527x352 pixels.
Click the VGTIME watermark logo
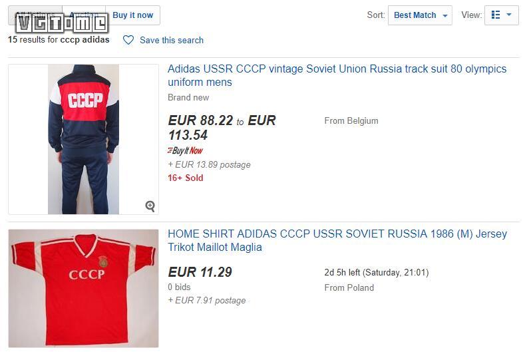61,24
